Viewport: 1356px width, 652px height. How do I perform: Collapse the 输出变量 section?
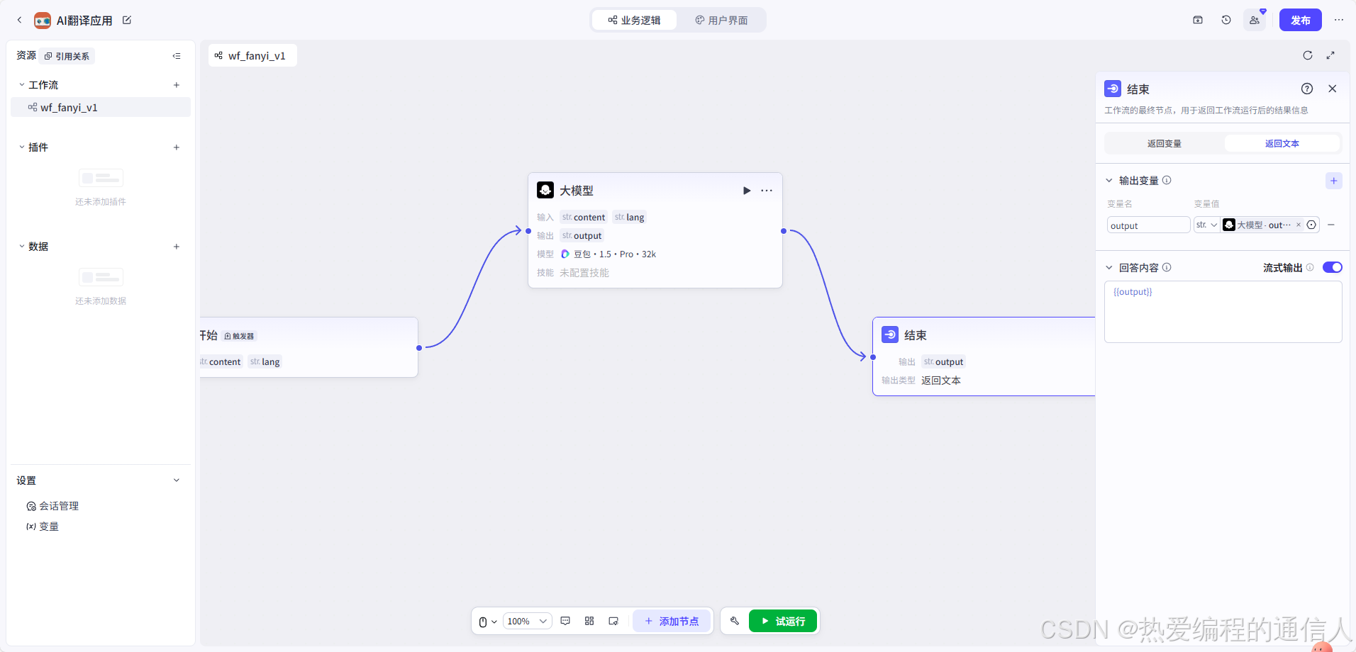[x=1109, y=181]
